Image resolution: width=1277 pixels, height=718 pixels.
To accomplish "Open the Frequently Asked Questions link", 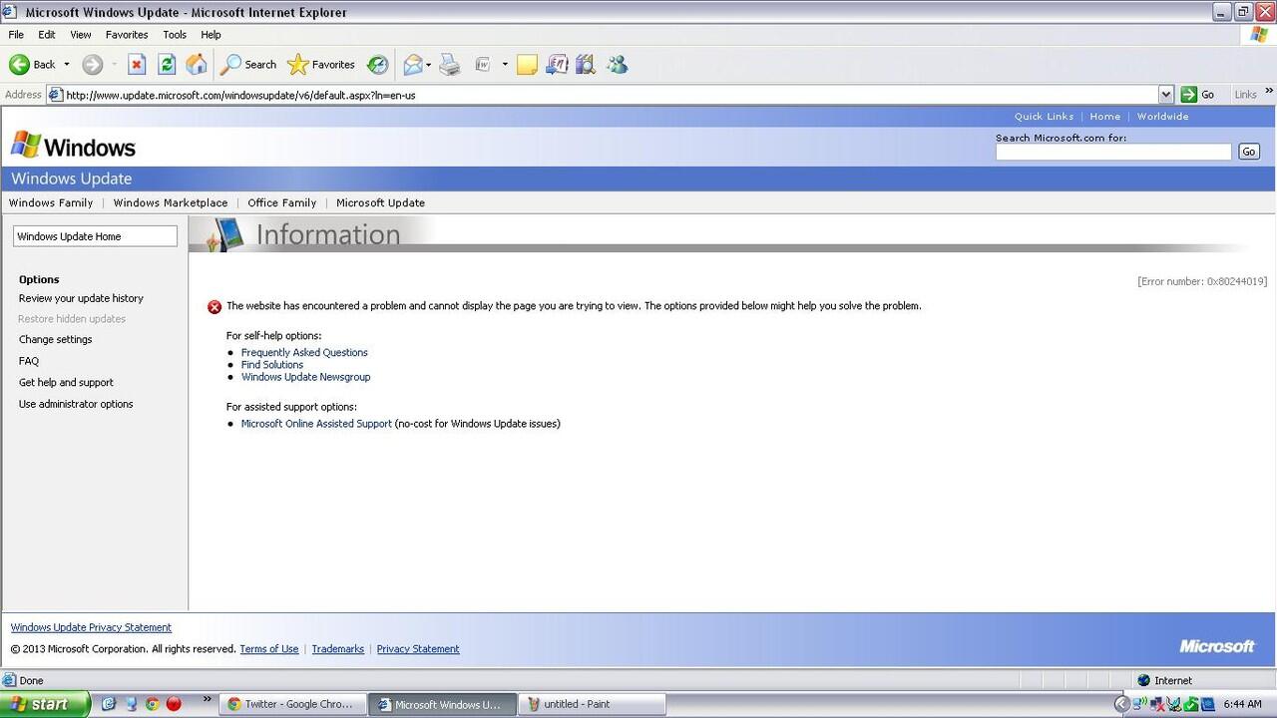I will pos(304,352).
